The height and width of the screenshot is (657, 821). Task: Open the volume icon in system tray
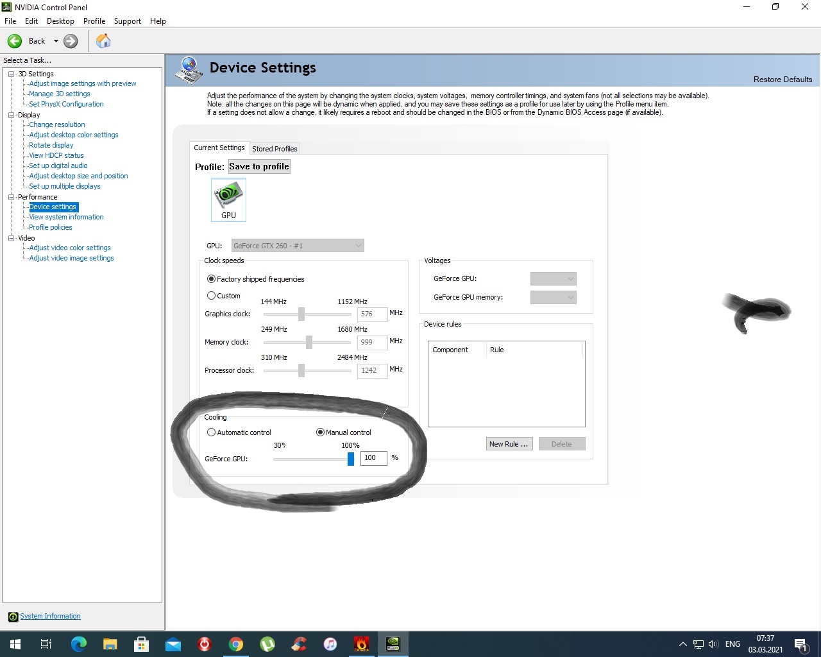pos(713,644)
